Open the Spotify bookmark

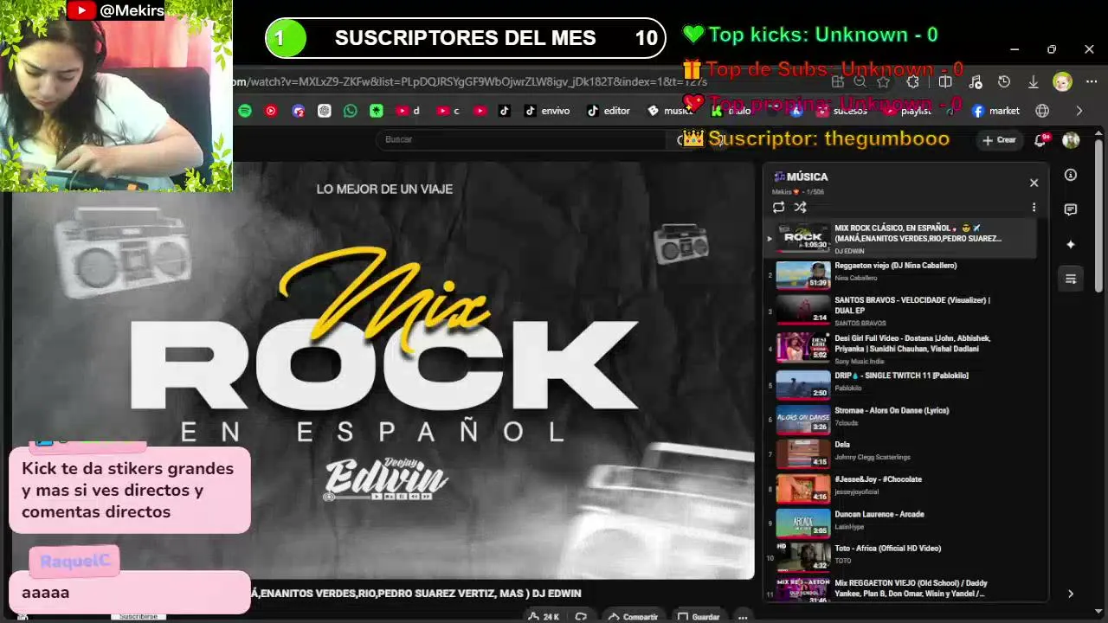tap(245, 111)
